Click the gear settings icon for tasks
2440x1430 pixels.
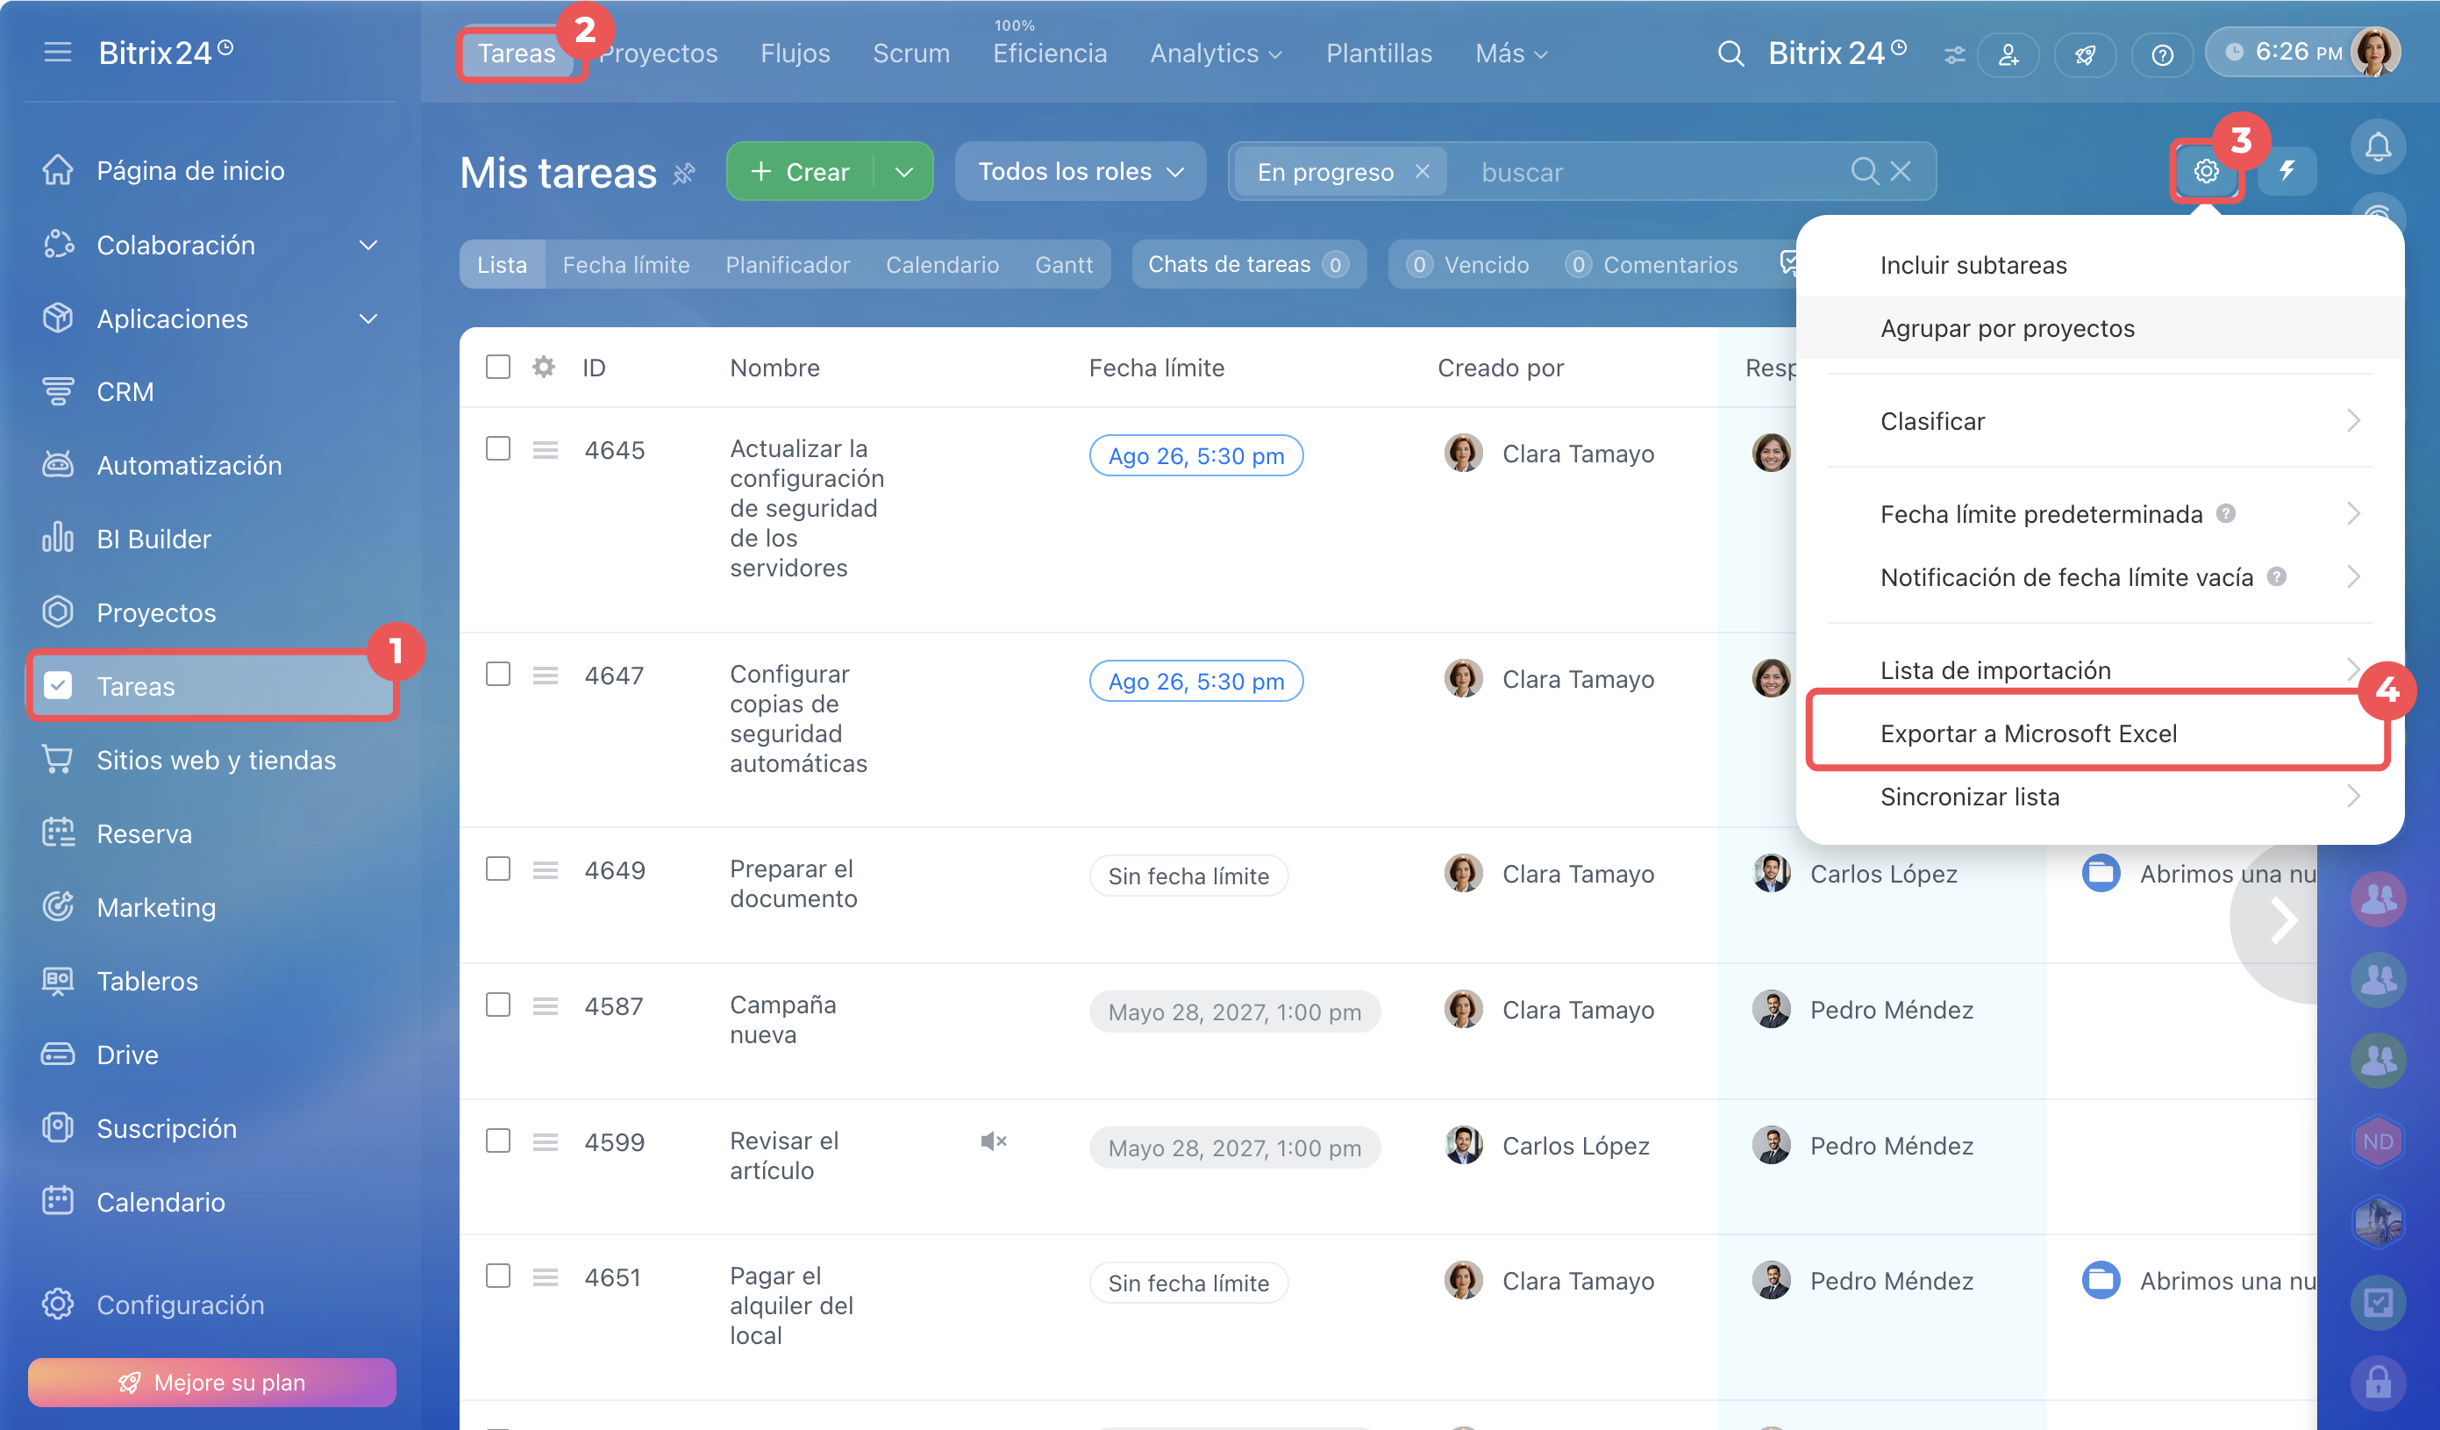tap(2206, 171)
